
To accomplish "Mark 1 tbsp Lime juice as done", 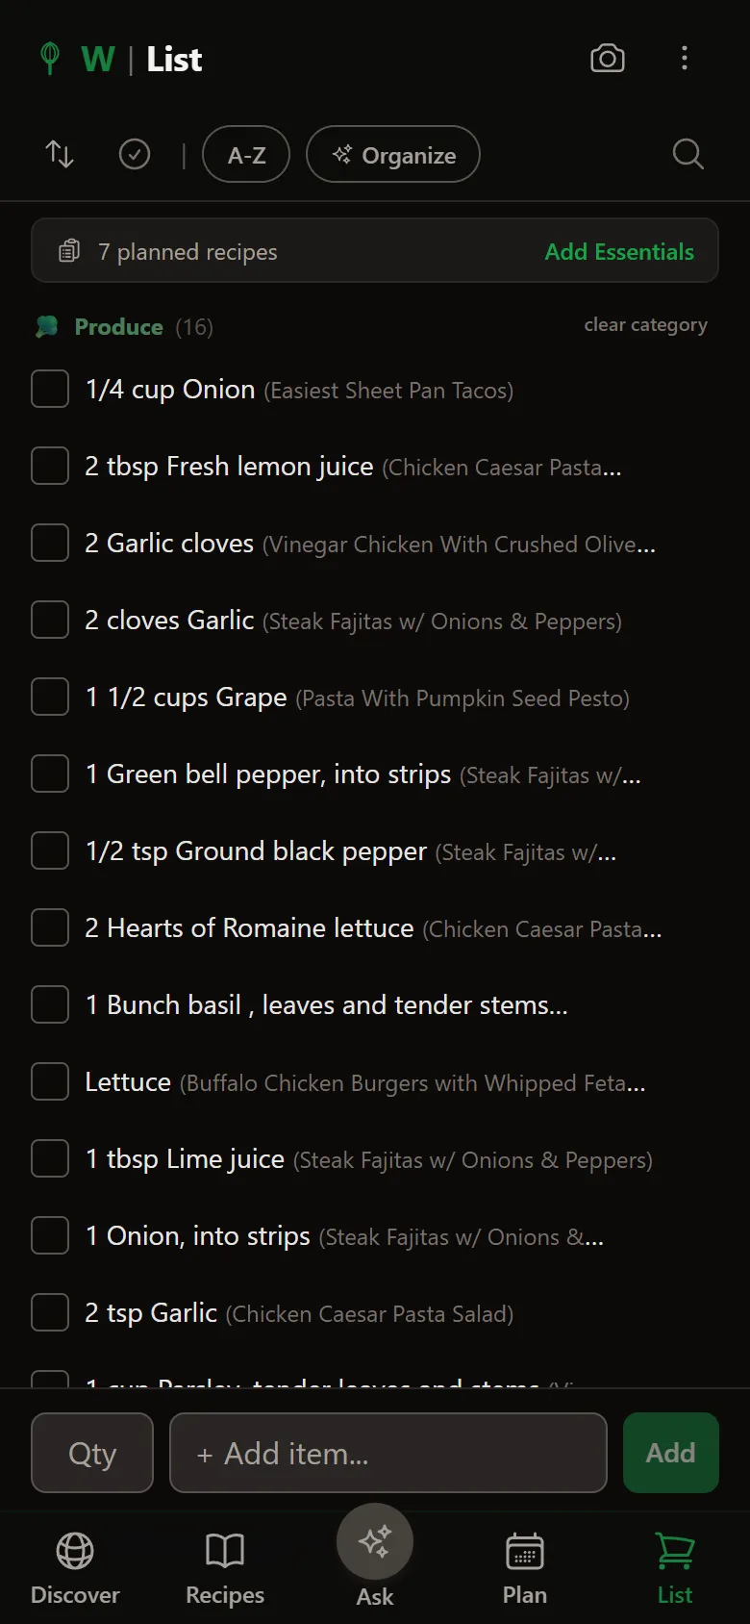I will coord(50,1159).
